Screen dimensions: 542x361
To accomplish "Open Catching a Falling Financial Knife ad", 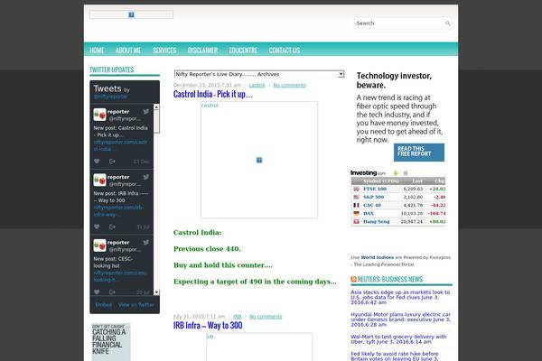I will pyautogui.click(x=111, y=342).
